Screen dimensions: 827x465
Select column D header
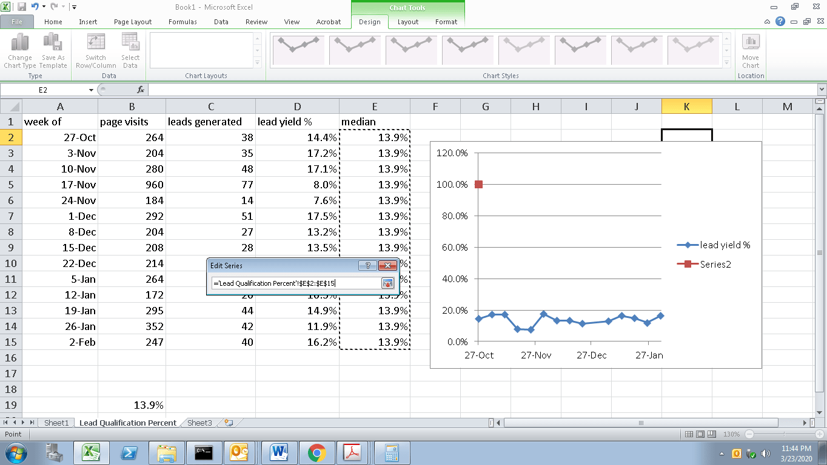click(297, 107)
